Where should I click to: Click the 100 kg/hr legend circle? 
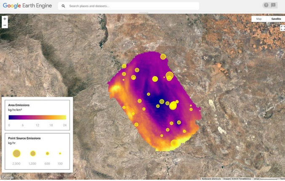pos(60,154)
